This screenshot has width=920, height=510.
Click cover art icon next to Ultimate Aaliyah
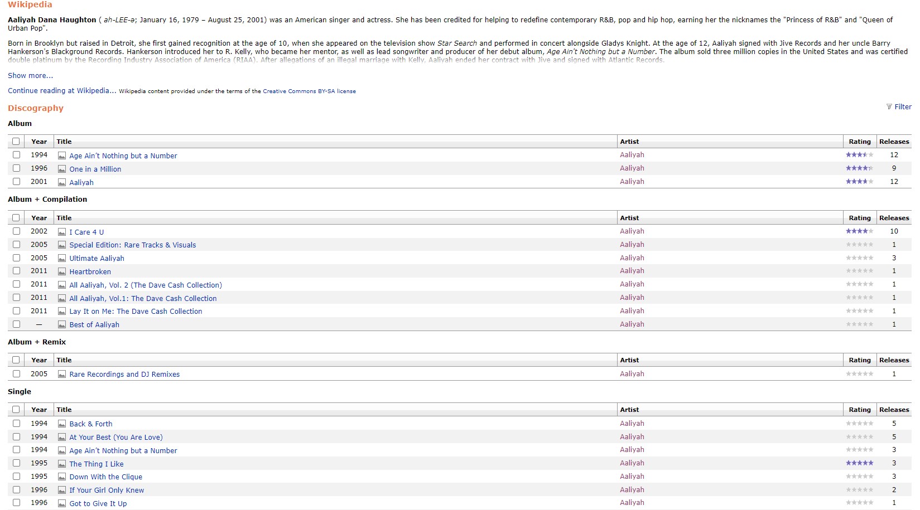coord(62,258)
